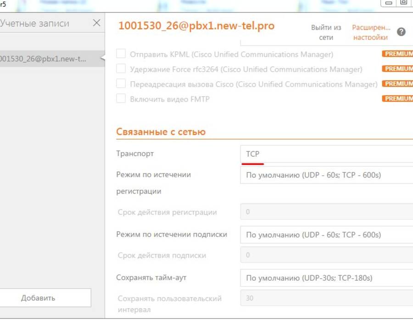
Task: Toggle Включить видео FMTP checkbox
Action: tap(121, 99)
